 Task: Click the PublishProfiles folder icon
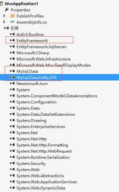tap(13, 16)
